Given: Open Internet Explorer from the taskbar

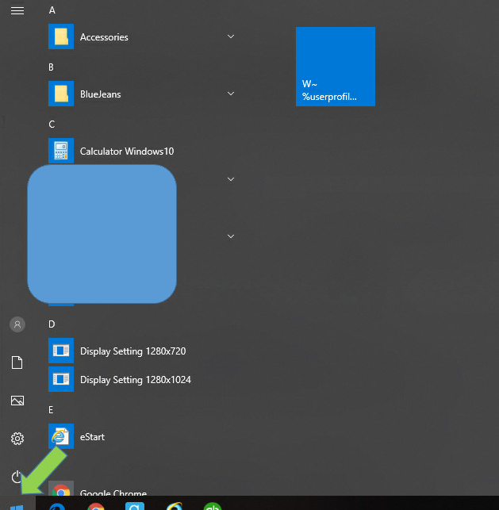Looking at the screenshot, I should (x=175, y=506).
